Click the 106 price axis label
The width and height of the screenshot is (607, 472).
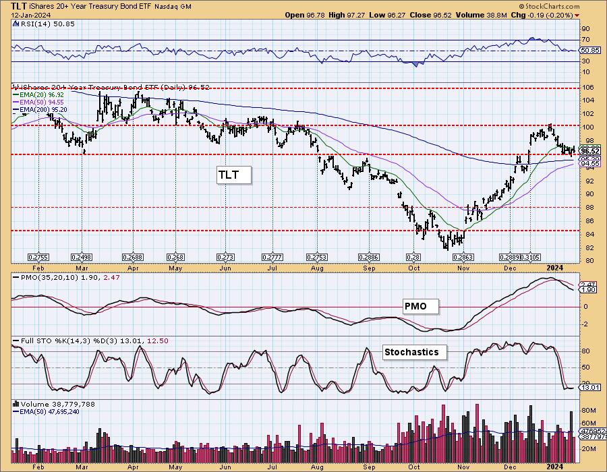588,88
